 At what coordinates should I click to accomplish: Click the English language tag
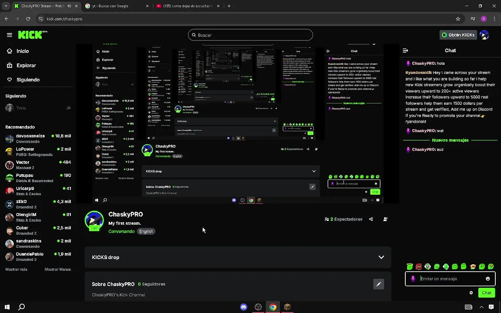pos(146,231)
